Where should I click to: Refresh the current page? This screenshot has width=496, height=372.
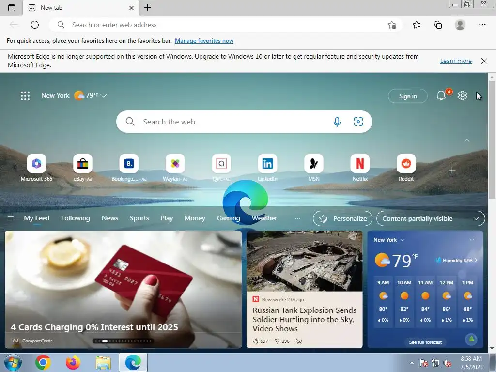coord(35,25)
